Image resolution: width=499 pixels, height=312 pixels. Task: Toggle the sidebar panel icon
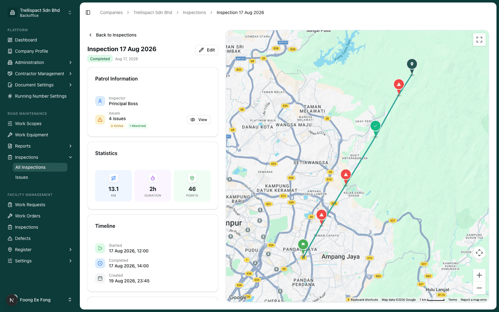tap(88, 12)
